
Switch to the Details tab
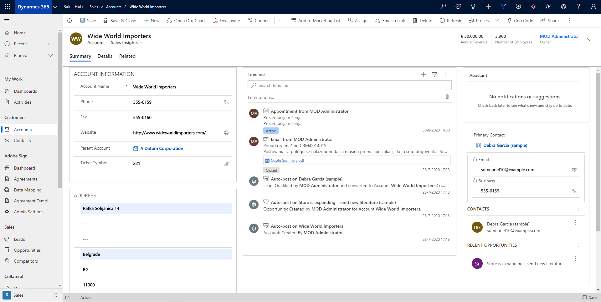pos(105,56)
